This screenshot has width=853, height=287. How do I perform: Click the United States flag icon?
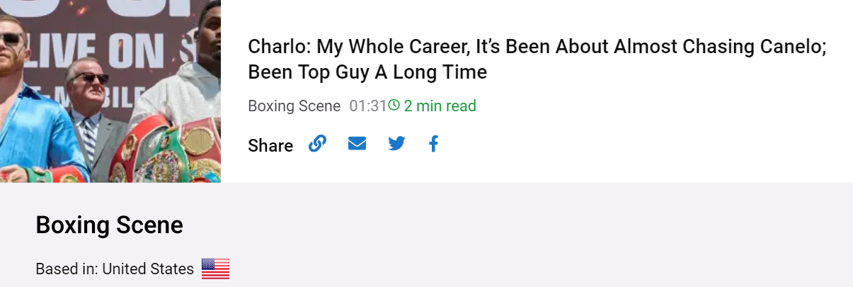[x=216, y=269]
